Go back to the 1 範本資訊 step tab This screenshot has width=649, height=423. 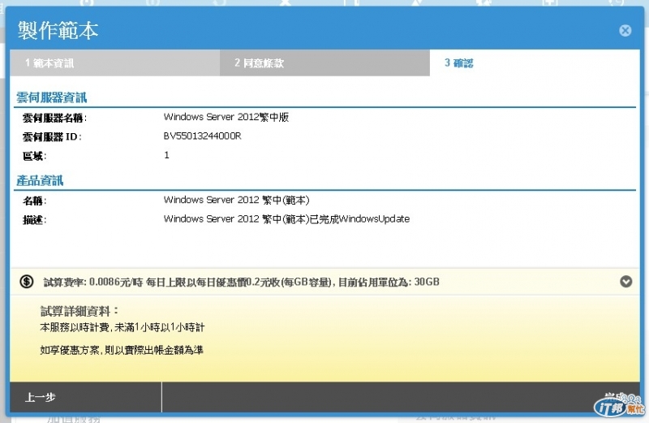(115, 63)
